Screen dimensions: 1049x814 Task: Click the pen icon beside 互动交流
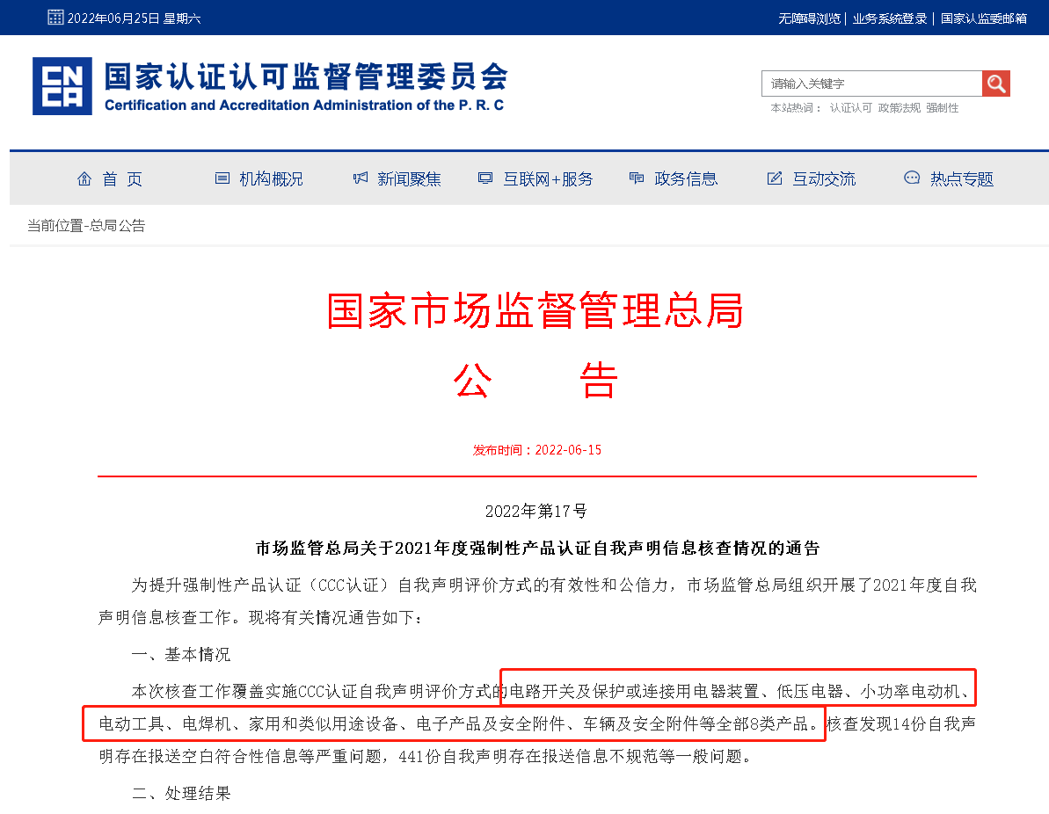tap(774, 178)
